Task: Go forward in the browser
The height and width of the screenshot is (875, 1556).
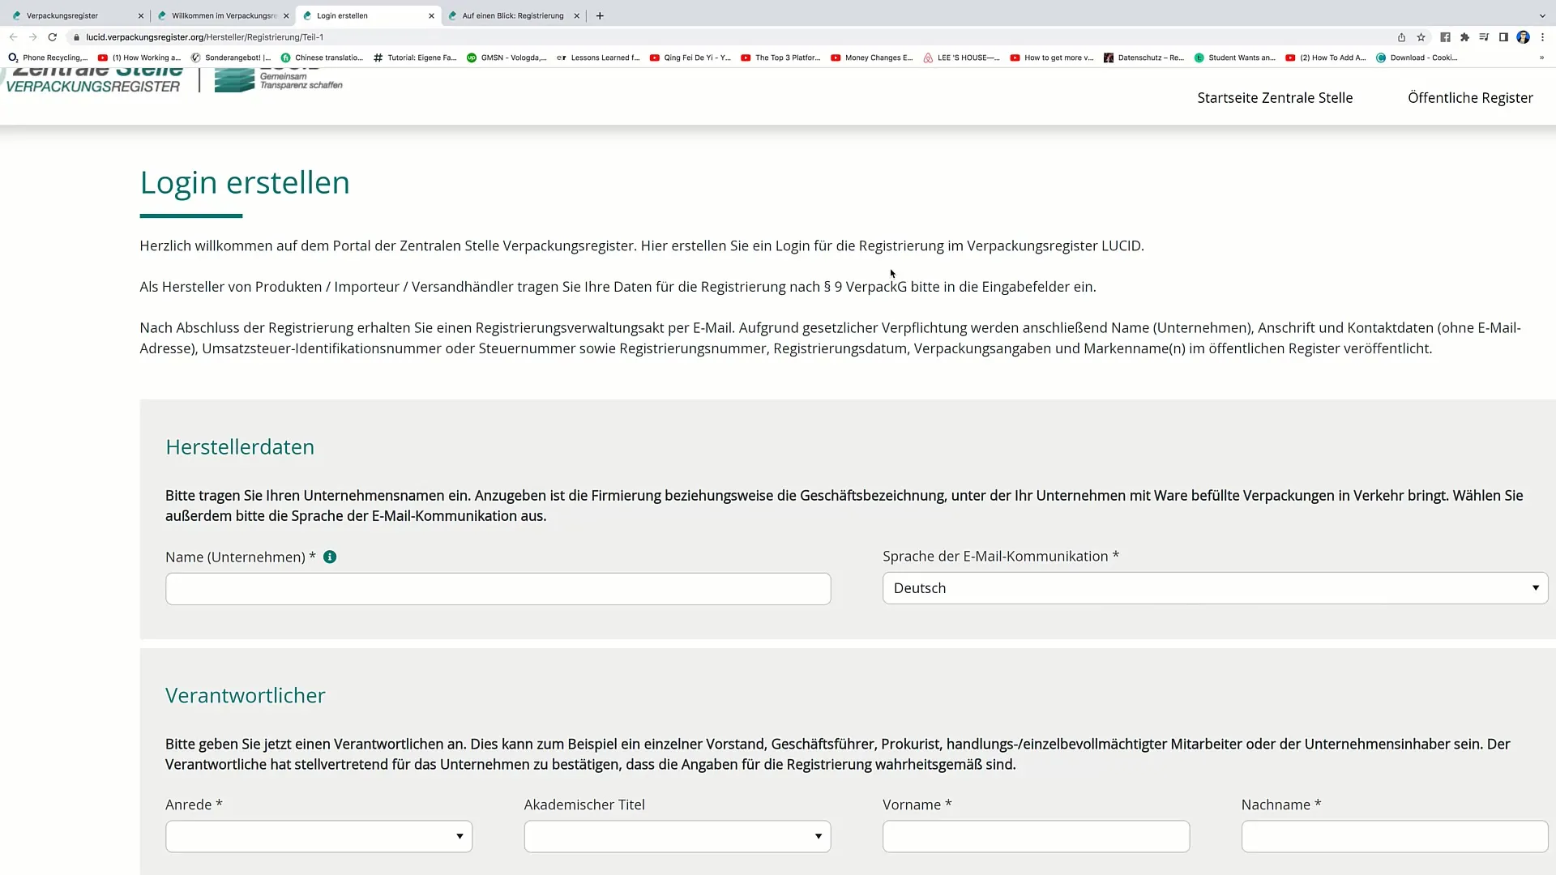Action: tap(32, 37)
